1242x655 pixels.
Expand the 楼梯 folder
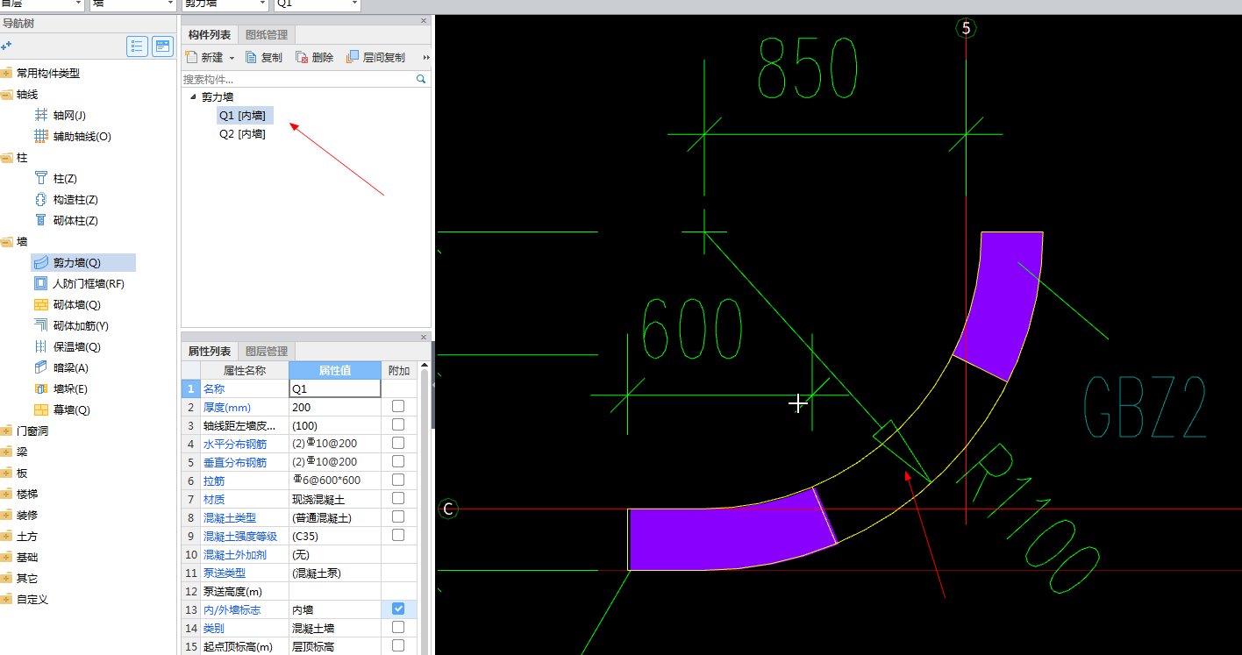(x=7, y=494)
